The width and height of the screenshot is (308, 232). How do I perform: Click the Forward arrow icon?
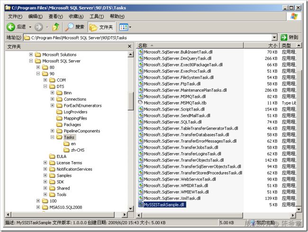tap(39, 27)
